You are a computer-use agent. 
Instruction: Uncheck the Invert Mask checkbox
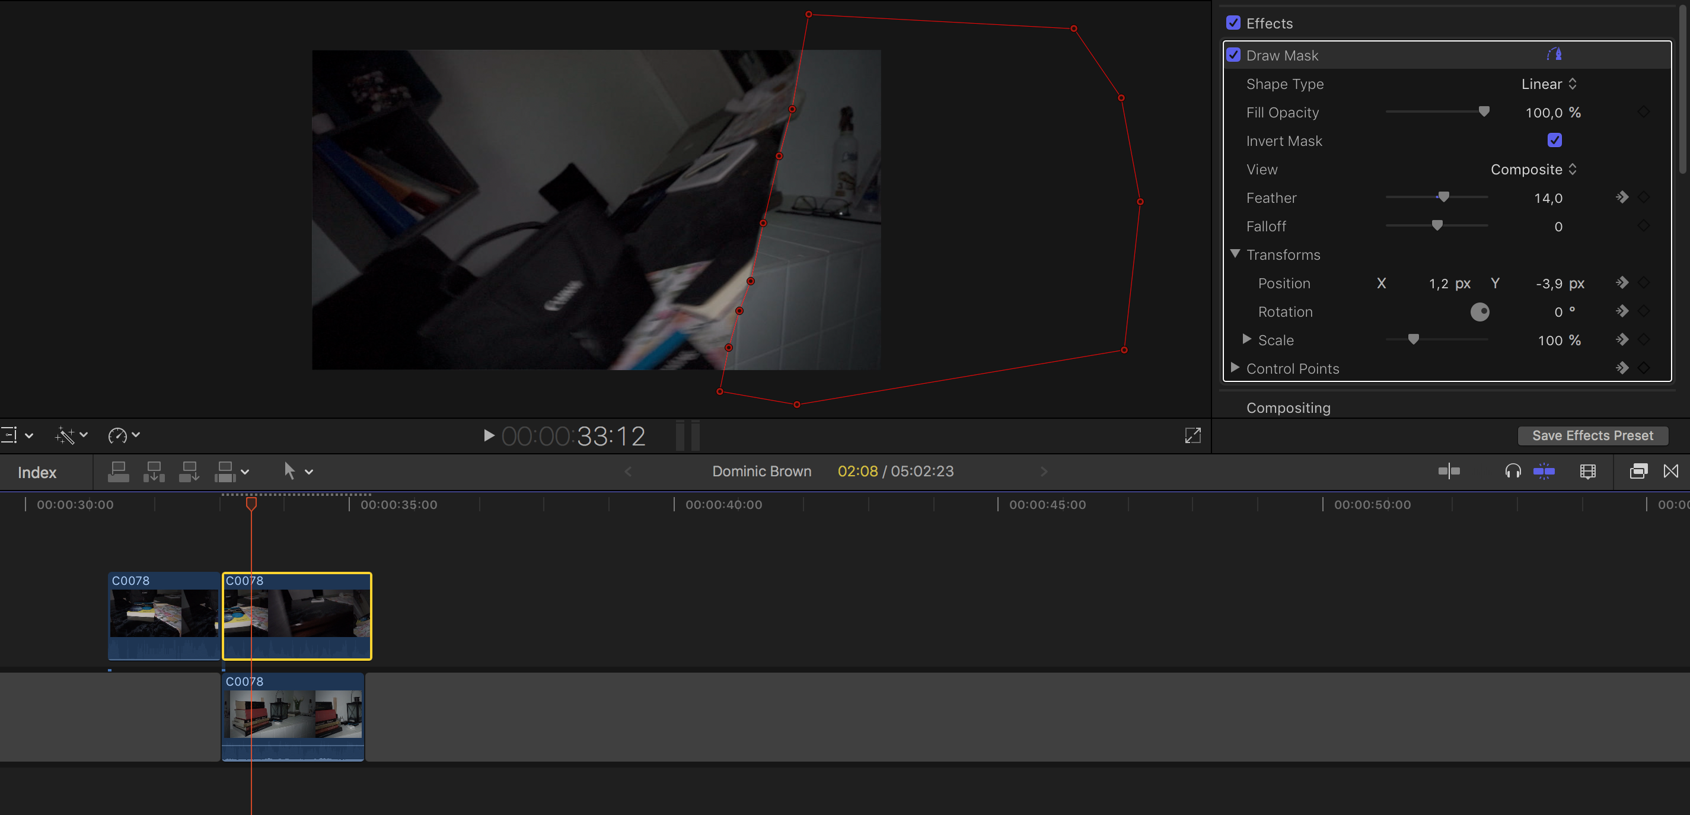coord(1554,141)
